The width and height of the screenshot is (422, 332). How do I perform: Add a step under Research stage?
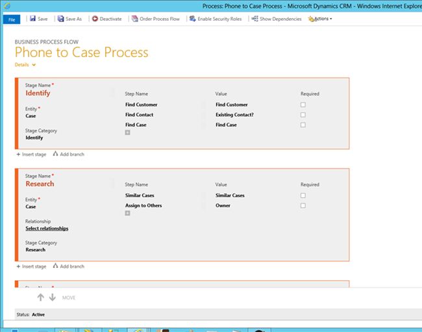coord(127,213)
